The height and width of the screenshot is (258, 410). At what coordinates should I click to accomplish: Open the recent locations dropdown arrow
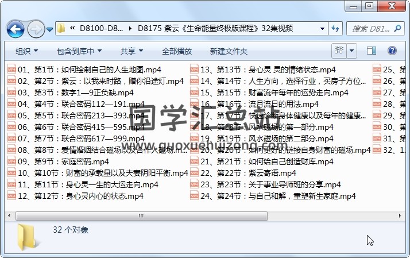(x=50, y=29)
